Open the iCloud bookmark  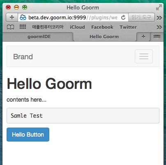[x=77, y=27]
